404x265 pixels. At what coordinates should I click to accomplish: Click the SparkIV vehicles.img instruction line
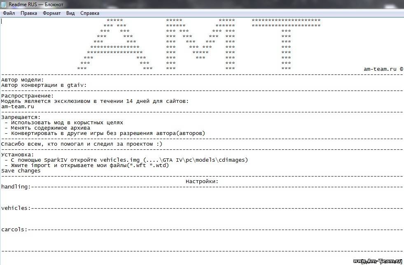pos(126,160)
